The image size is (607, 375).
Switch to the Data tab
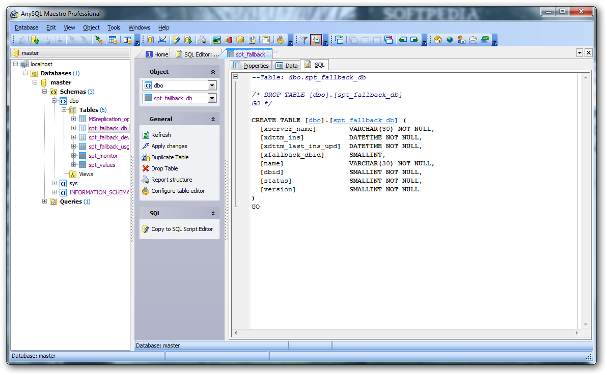287,66
